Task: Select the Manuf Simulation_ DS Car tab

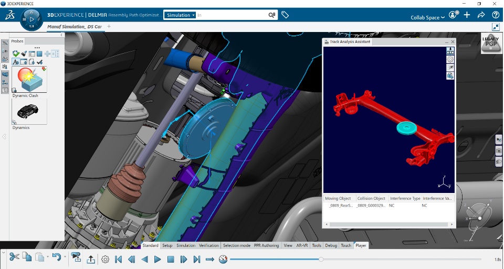Action: (75, 27)
